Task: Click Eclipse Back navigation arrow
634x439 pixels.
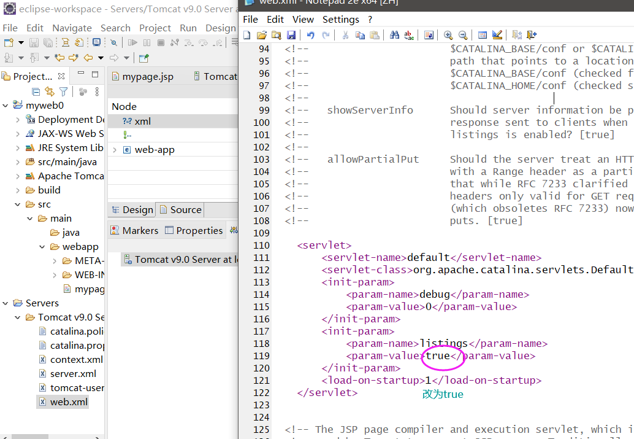Action: 88,58
